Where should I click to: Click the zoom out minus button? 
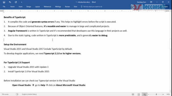tap(149, 94)
